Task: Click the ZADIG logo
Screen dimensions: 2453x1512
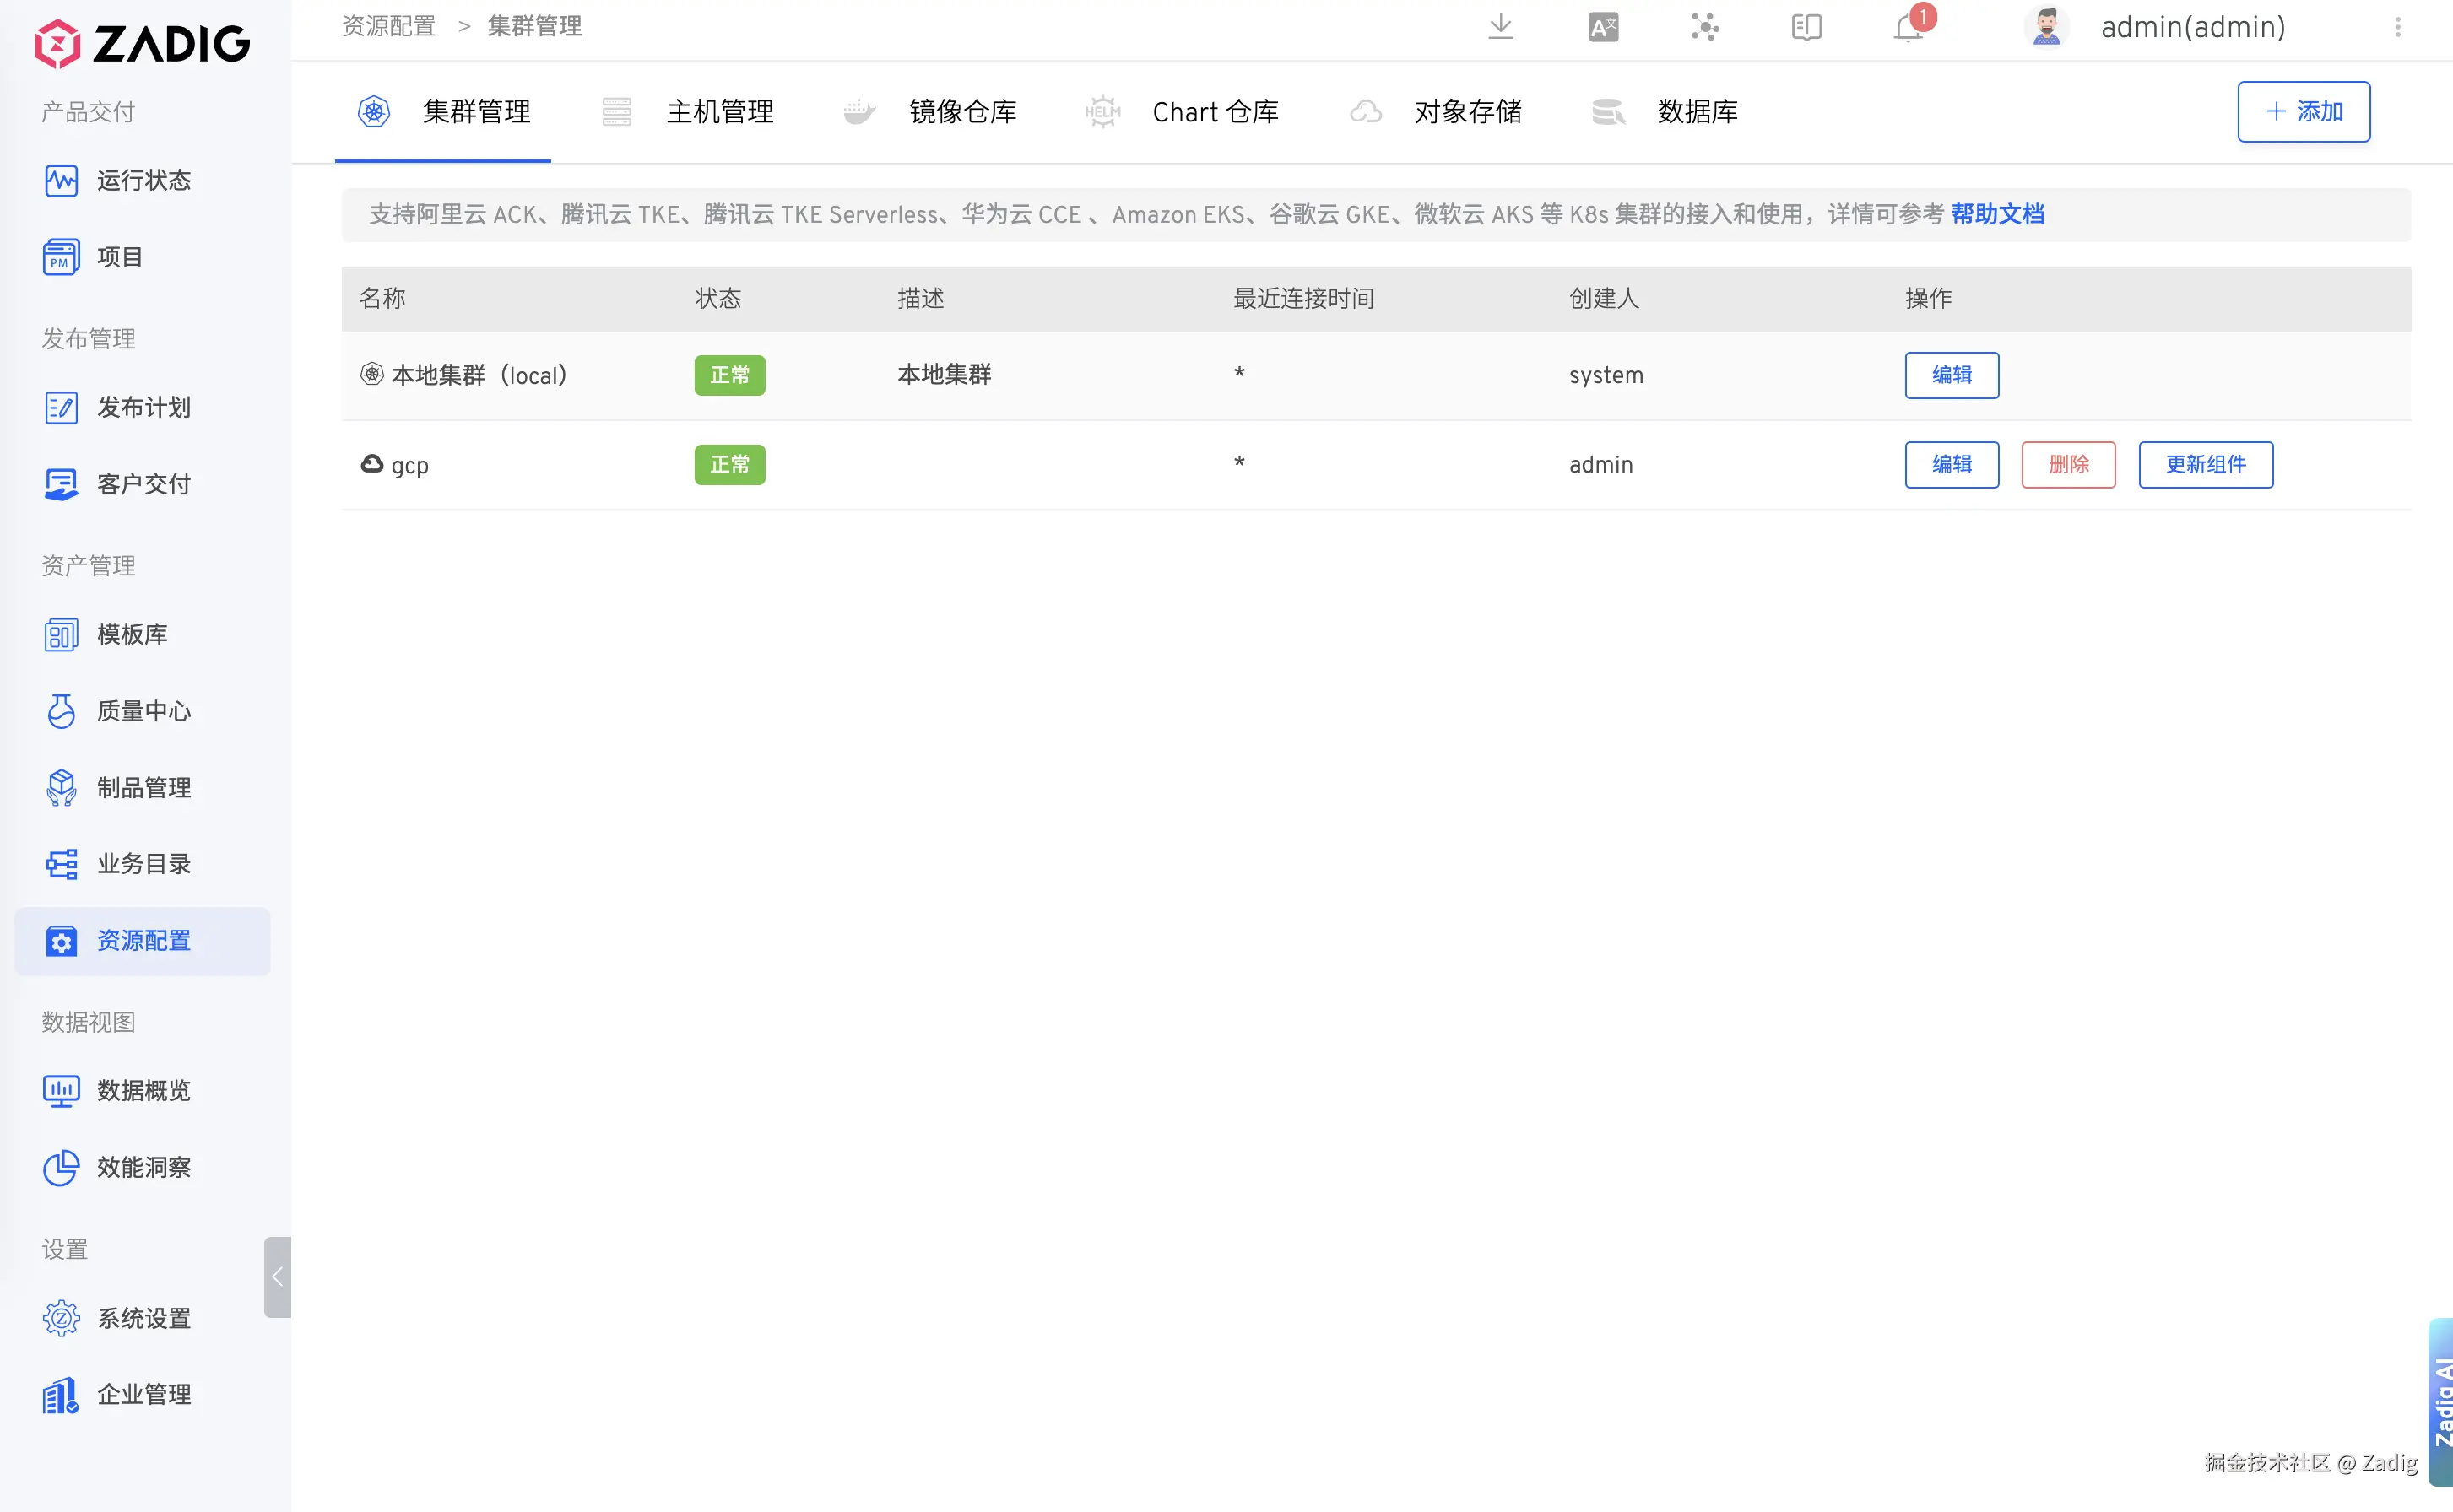Action: click(x=142, y=43)
